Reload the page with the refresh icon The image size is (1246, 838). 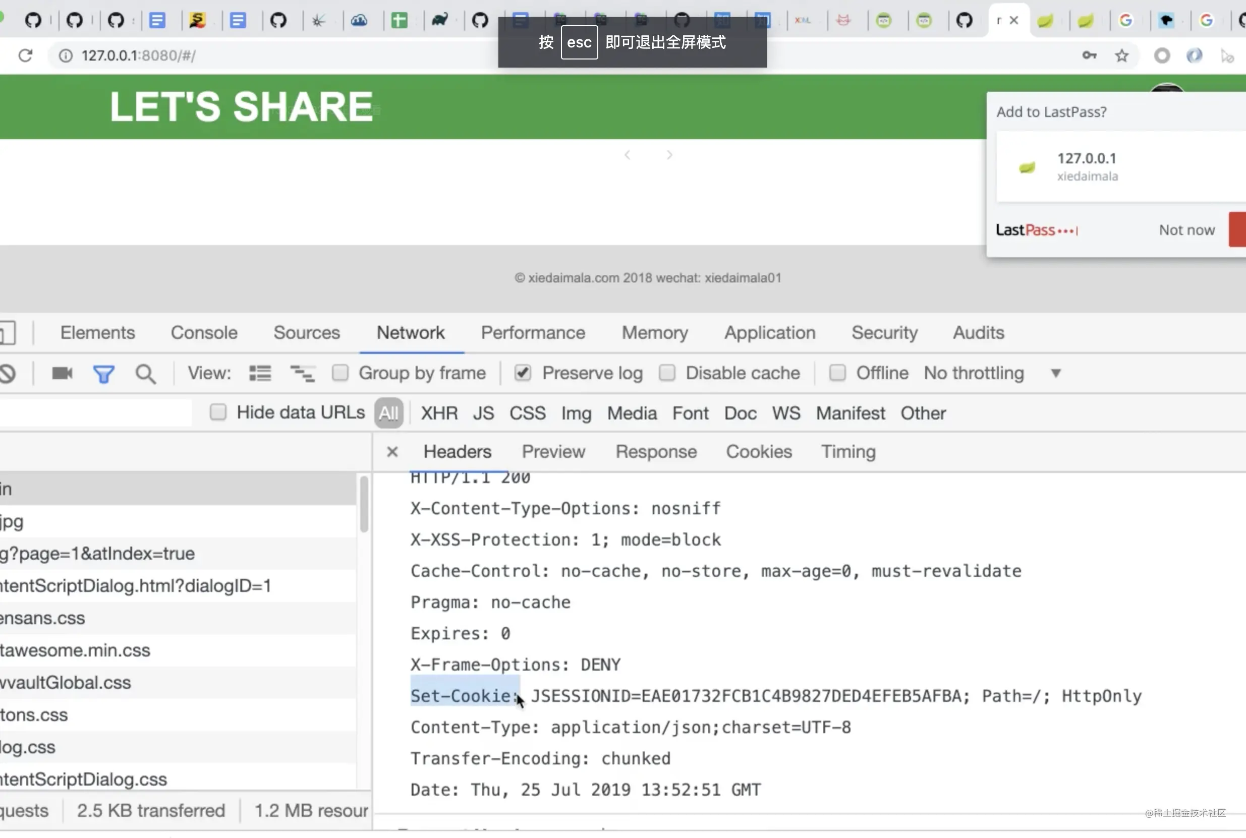25,55
